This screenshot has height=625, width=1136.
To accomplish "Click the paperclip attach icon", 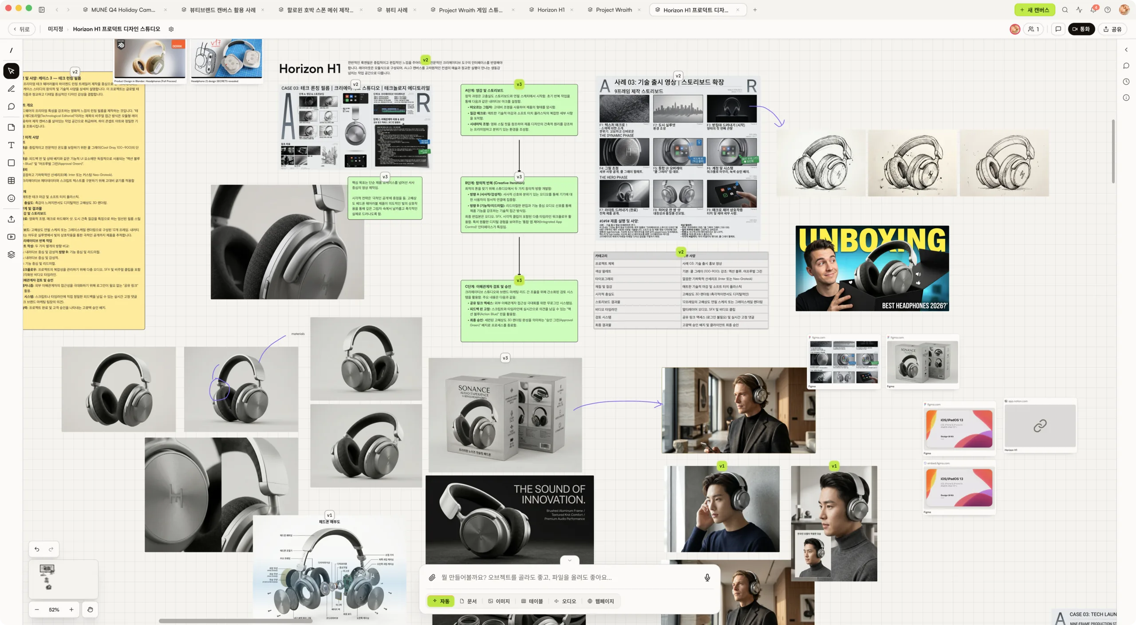I will pos(432,578).
